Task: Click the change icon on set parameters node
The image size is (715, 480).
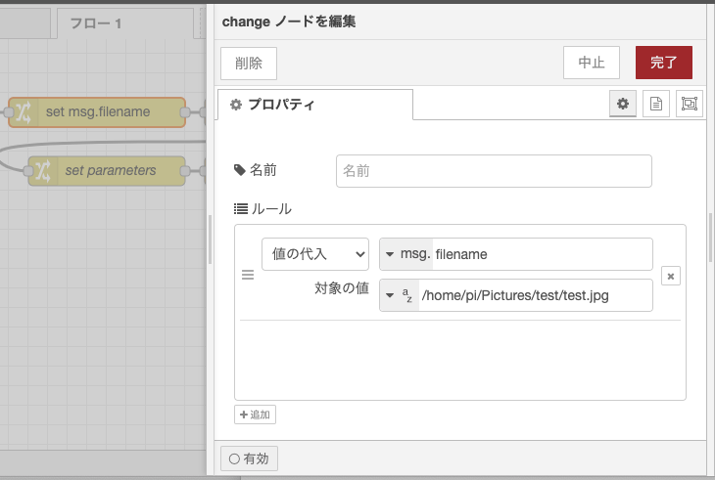Action: tap(43, 171)
